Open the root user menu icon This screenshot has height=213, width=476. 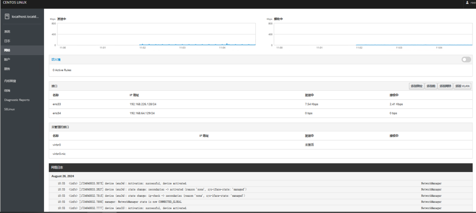(467, 3)
